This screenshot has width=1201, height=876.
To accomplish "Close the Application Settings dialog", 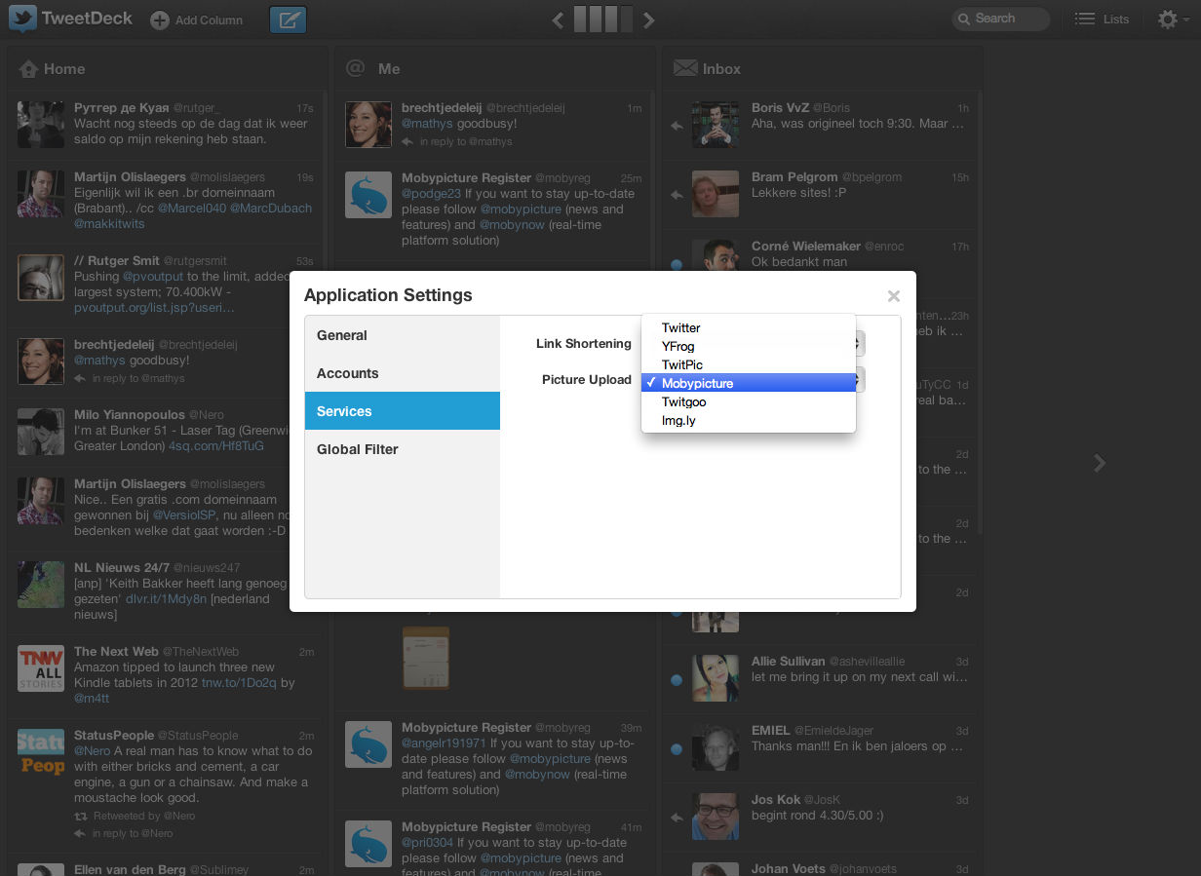I will point(893,296).
